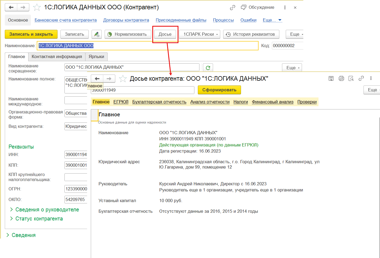Click the Наименование input field
The image size is (380, 258).
(148, 46)
